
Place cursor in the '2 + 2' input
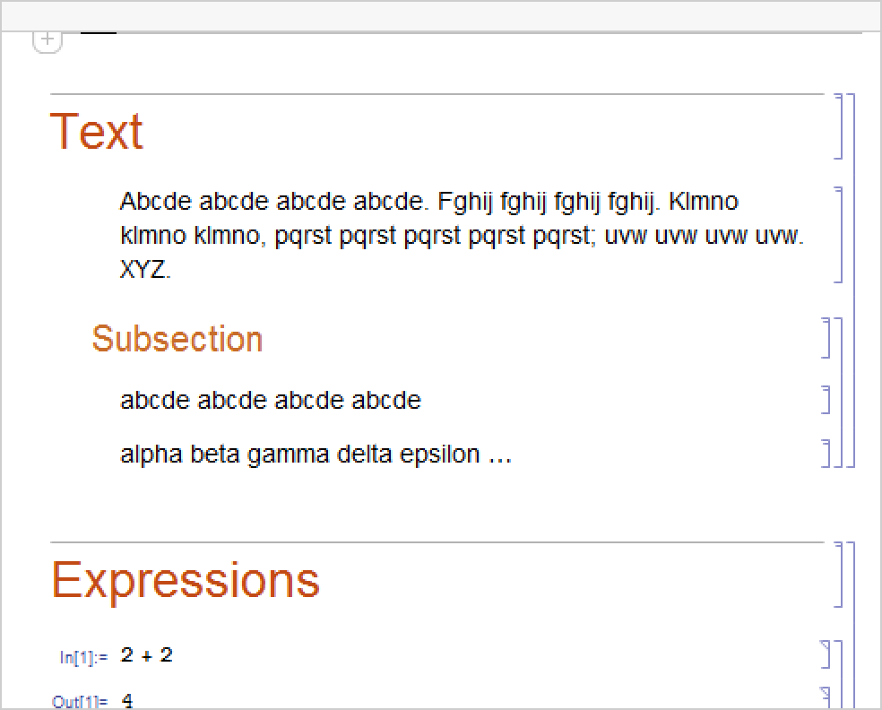point(146,655)
